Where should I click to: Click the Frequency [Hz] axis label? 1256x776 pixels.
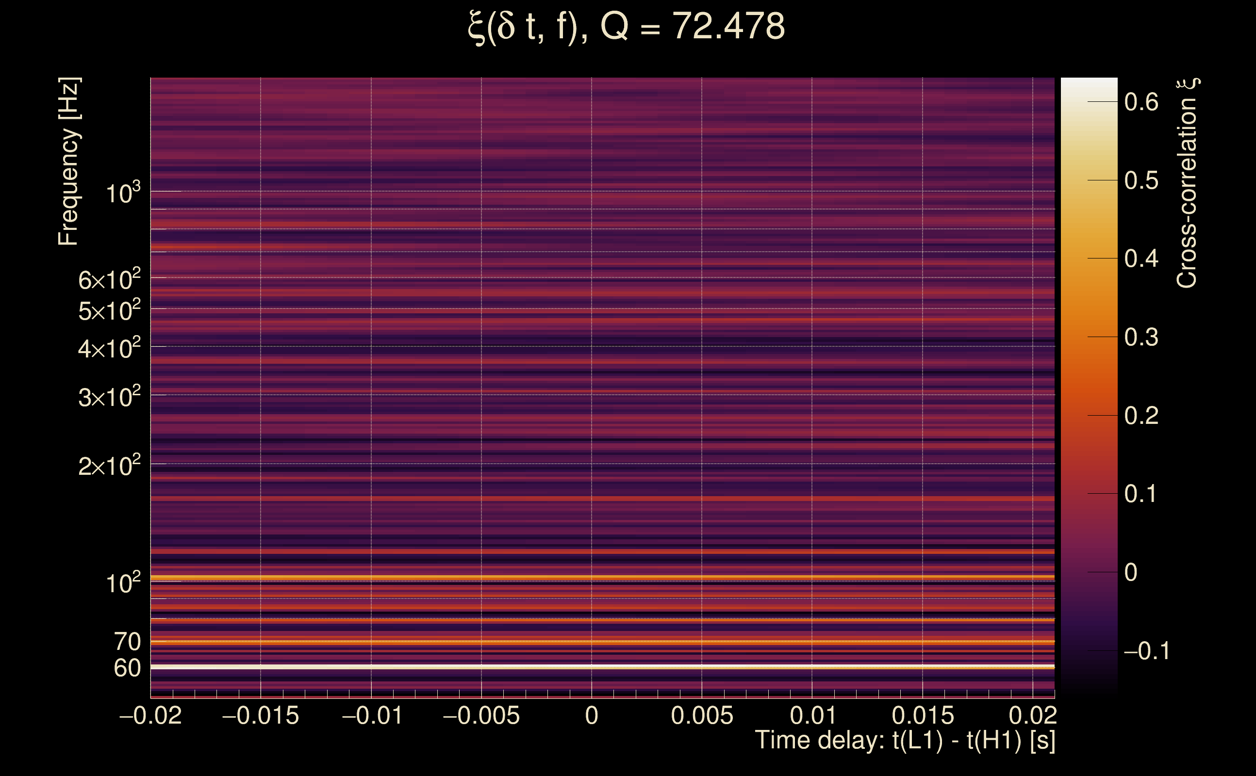click(x=68, y=161)
